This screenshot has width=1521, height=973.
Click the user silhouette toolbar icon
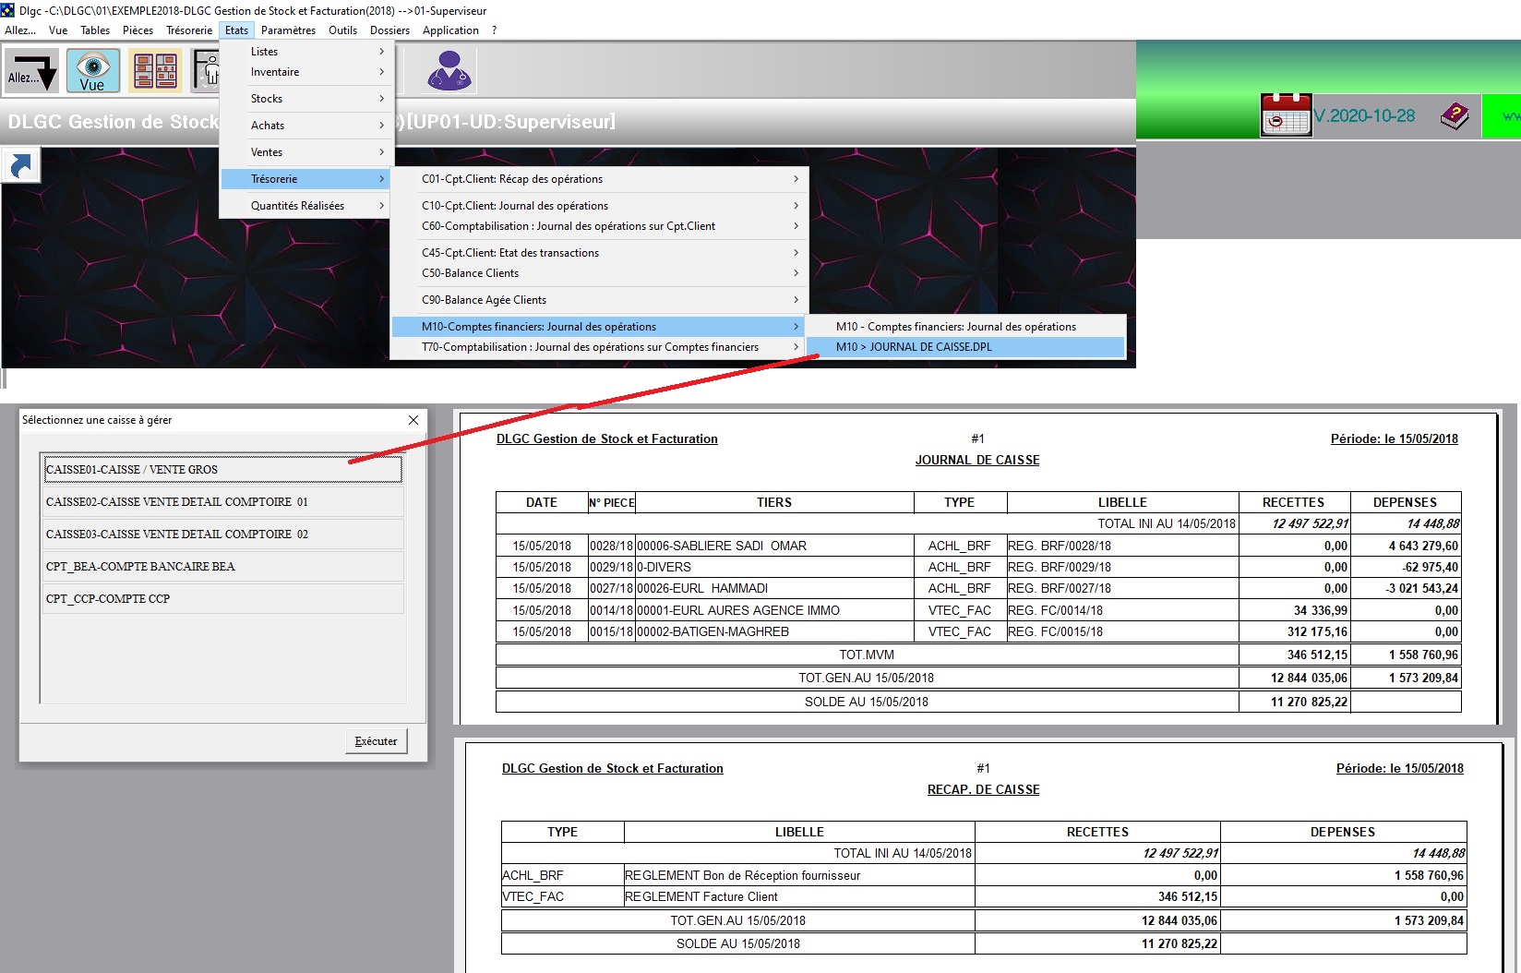tap(205, 71)
